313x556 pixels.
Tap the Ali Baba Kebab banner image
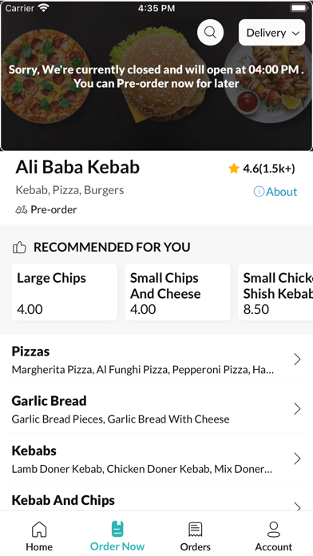[156, 76]
